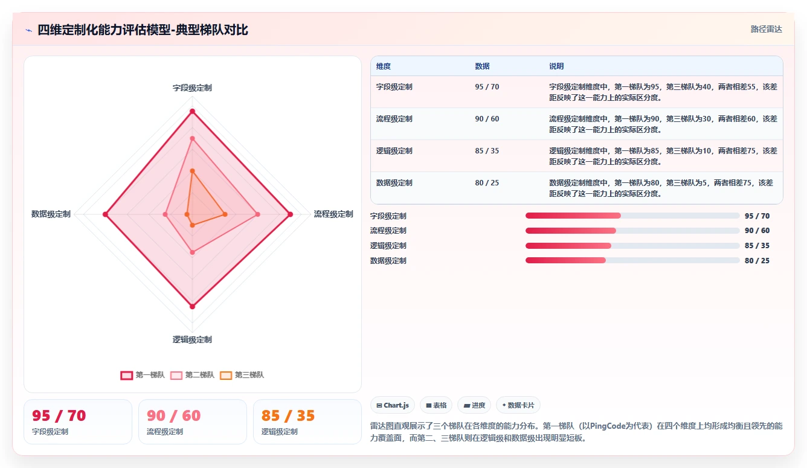Click table value 85 / 35
This screenshot has height=468, width=807.
click(487, 151)
